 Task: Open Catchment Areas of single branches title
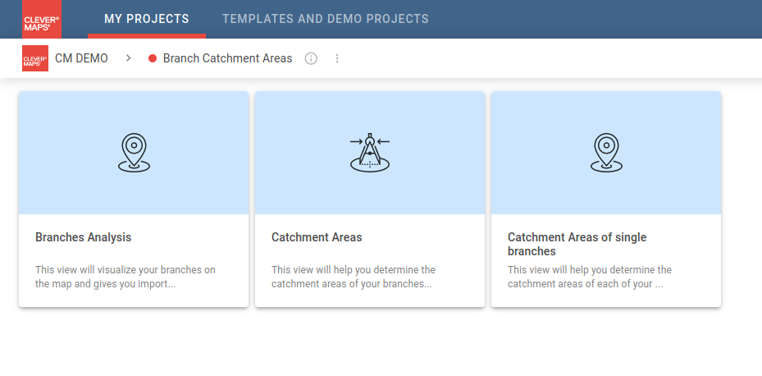(x=577, y=244)
